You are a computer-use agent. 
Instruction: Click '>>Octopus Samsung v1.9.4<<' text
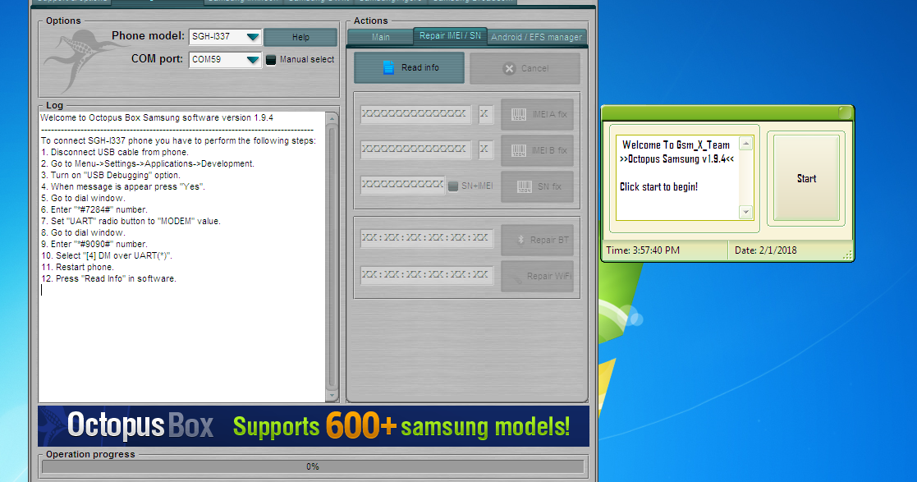[676, 159]
